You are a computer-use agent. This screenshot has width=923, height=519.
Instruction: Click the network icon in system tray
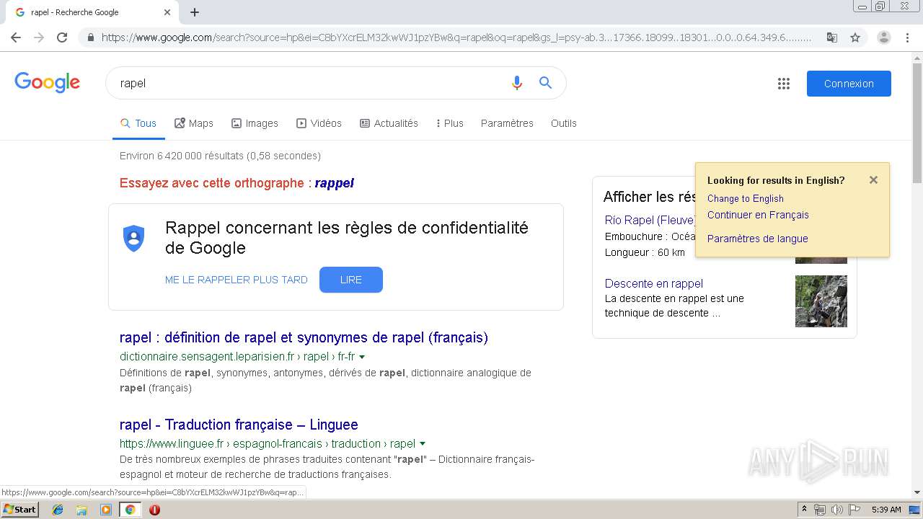(x=820, y=510)
